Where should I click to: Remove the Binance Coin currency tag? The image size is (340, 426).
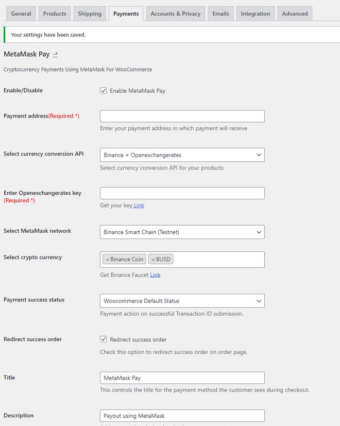tap(107, 260)
